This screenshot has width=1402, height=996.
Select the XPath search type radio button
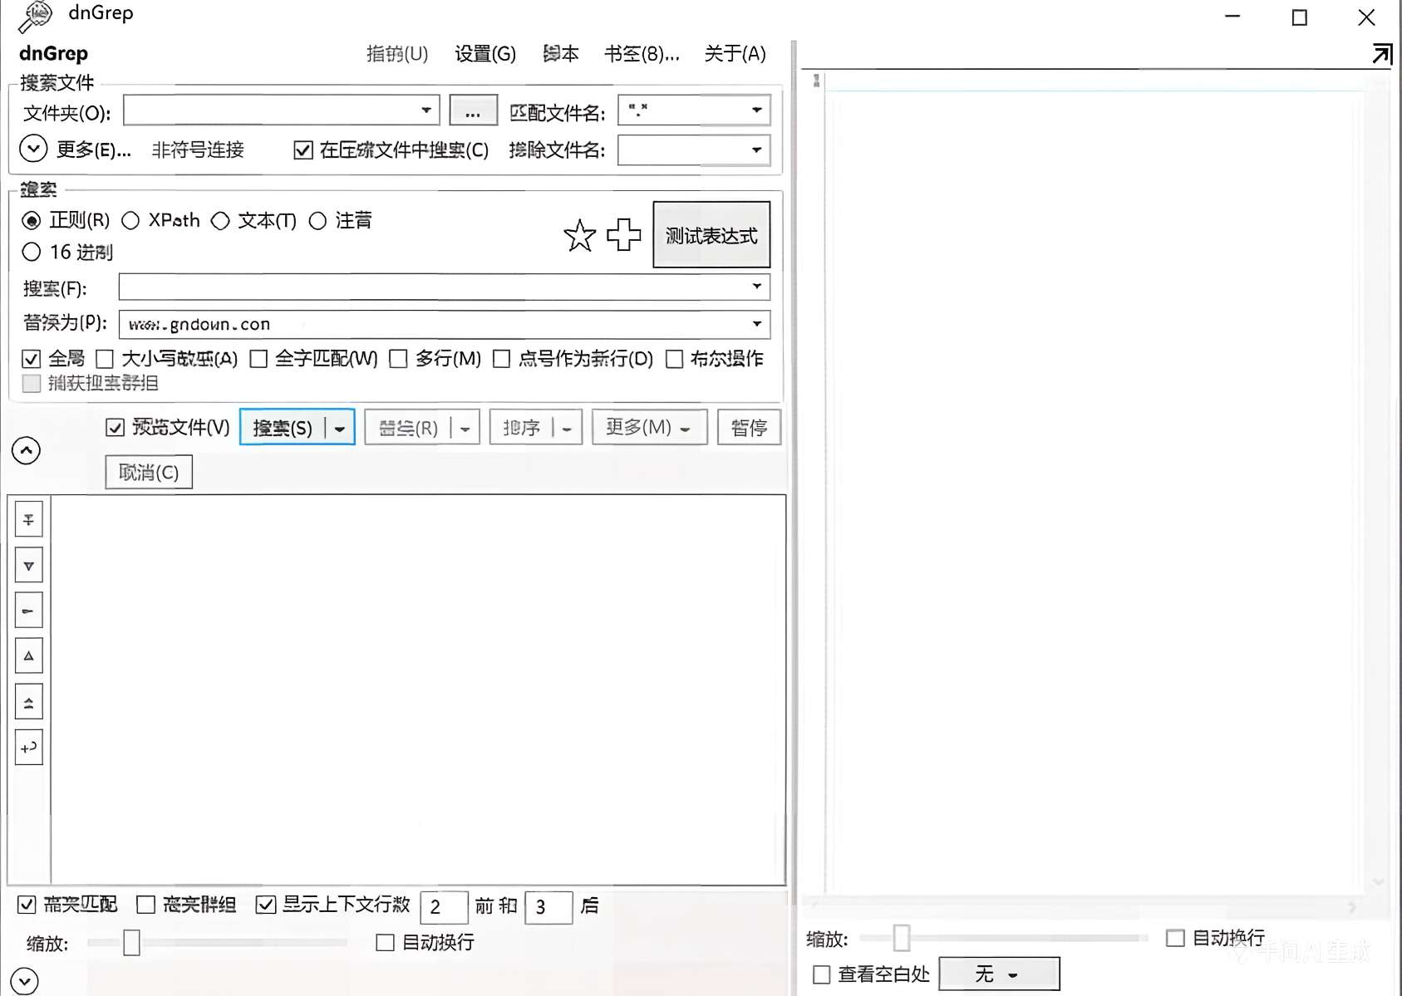tap(130, 220)
